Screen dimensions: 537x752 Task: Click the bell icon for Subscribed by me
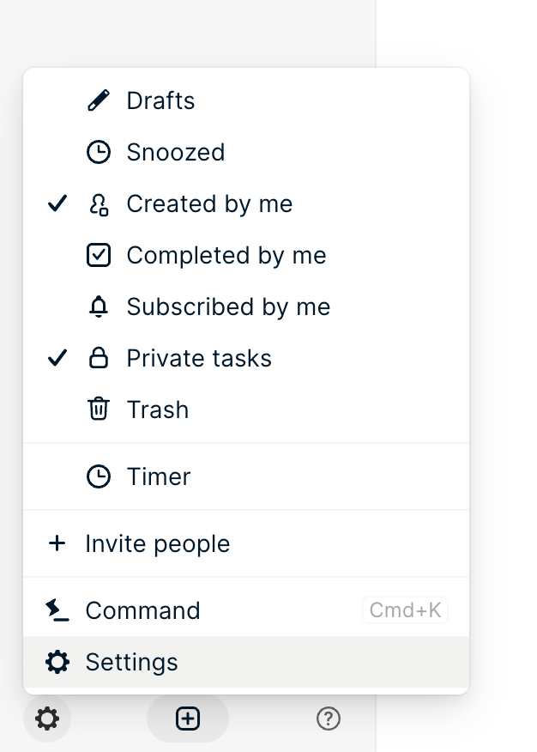point(99,306)
